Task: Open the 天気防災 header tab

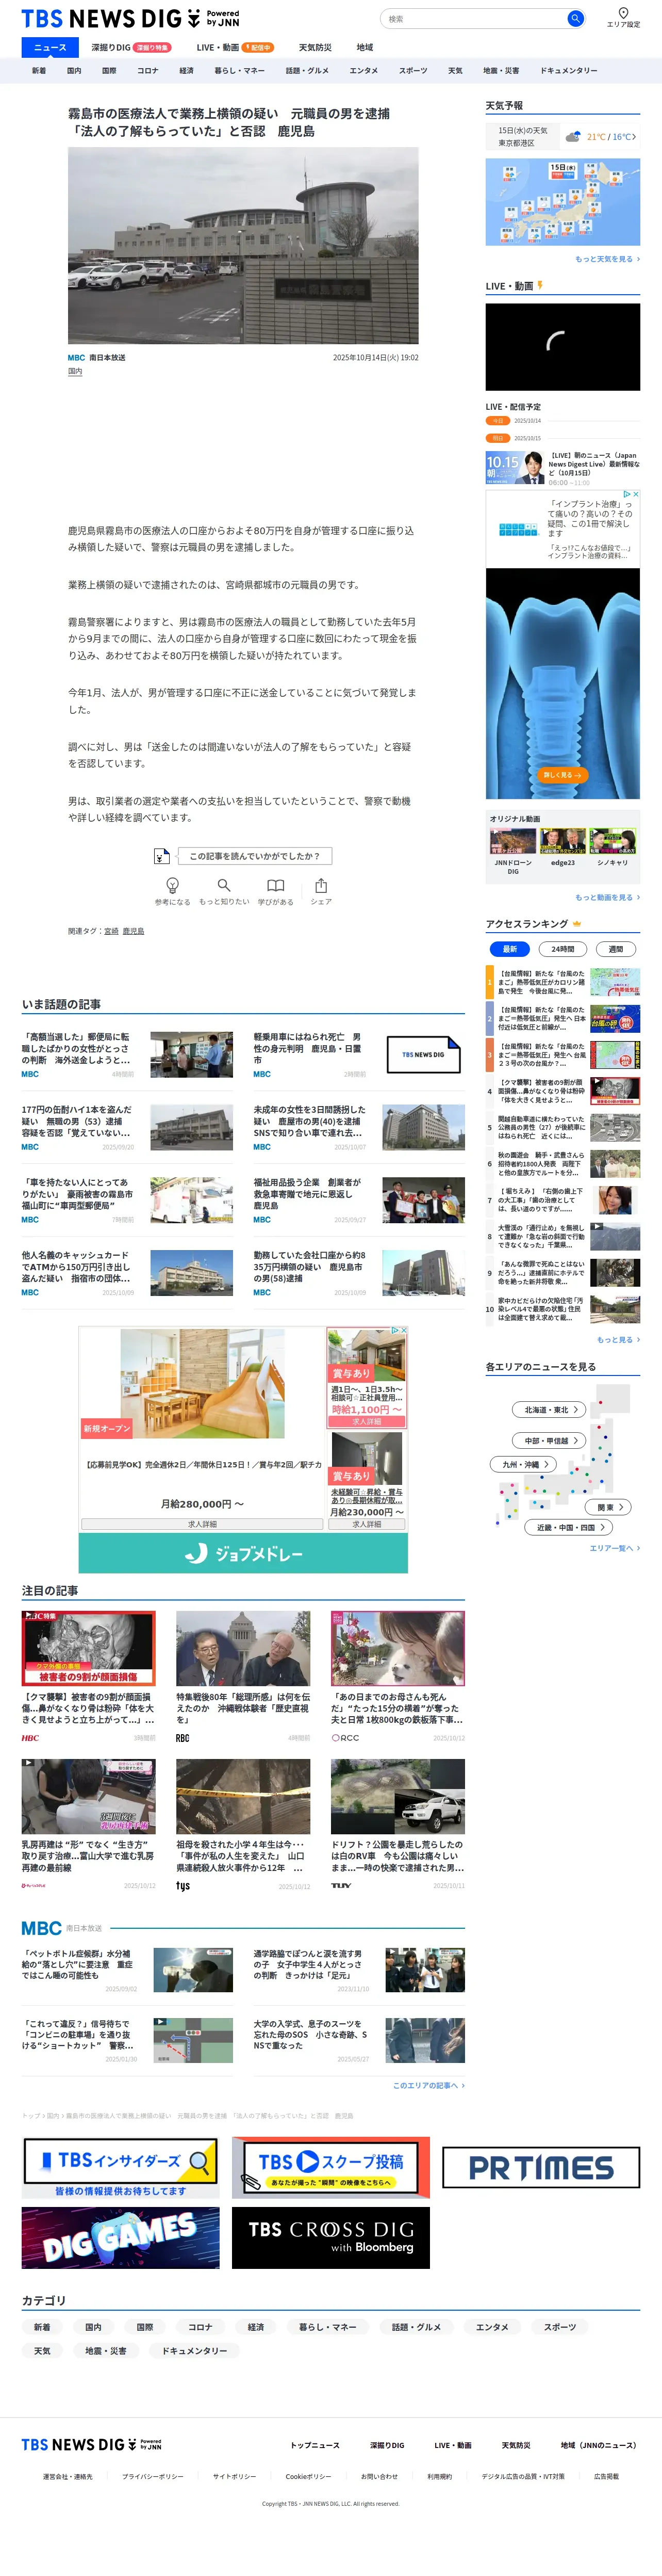Action: pyautogui.click(x=315, y=47)
